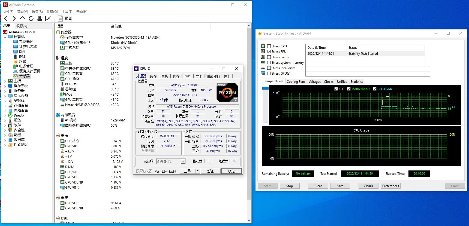The height and width of the screenshot is (226, 469).
Task: Refresh the AIDA64 sensor page
Action: (31, 18)
